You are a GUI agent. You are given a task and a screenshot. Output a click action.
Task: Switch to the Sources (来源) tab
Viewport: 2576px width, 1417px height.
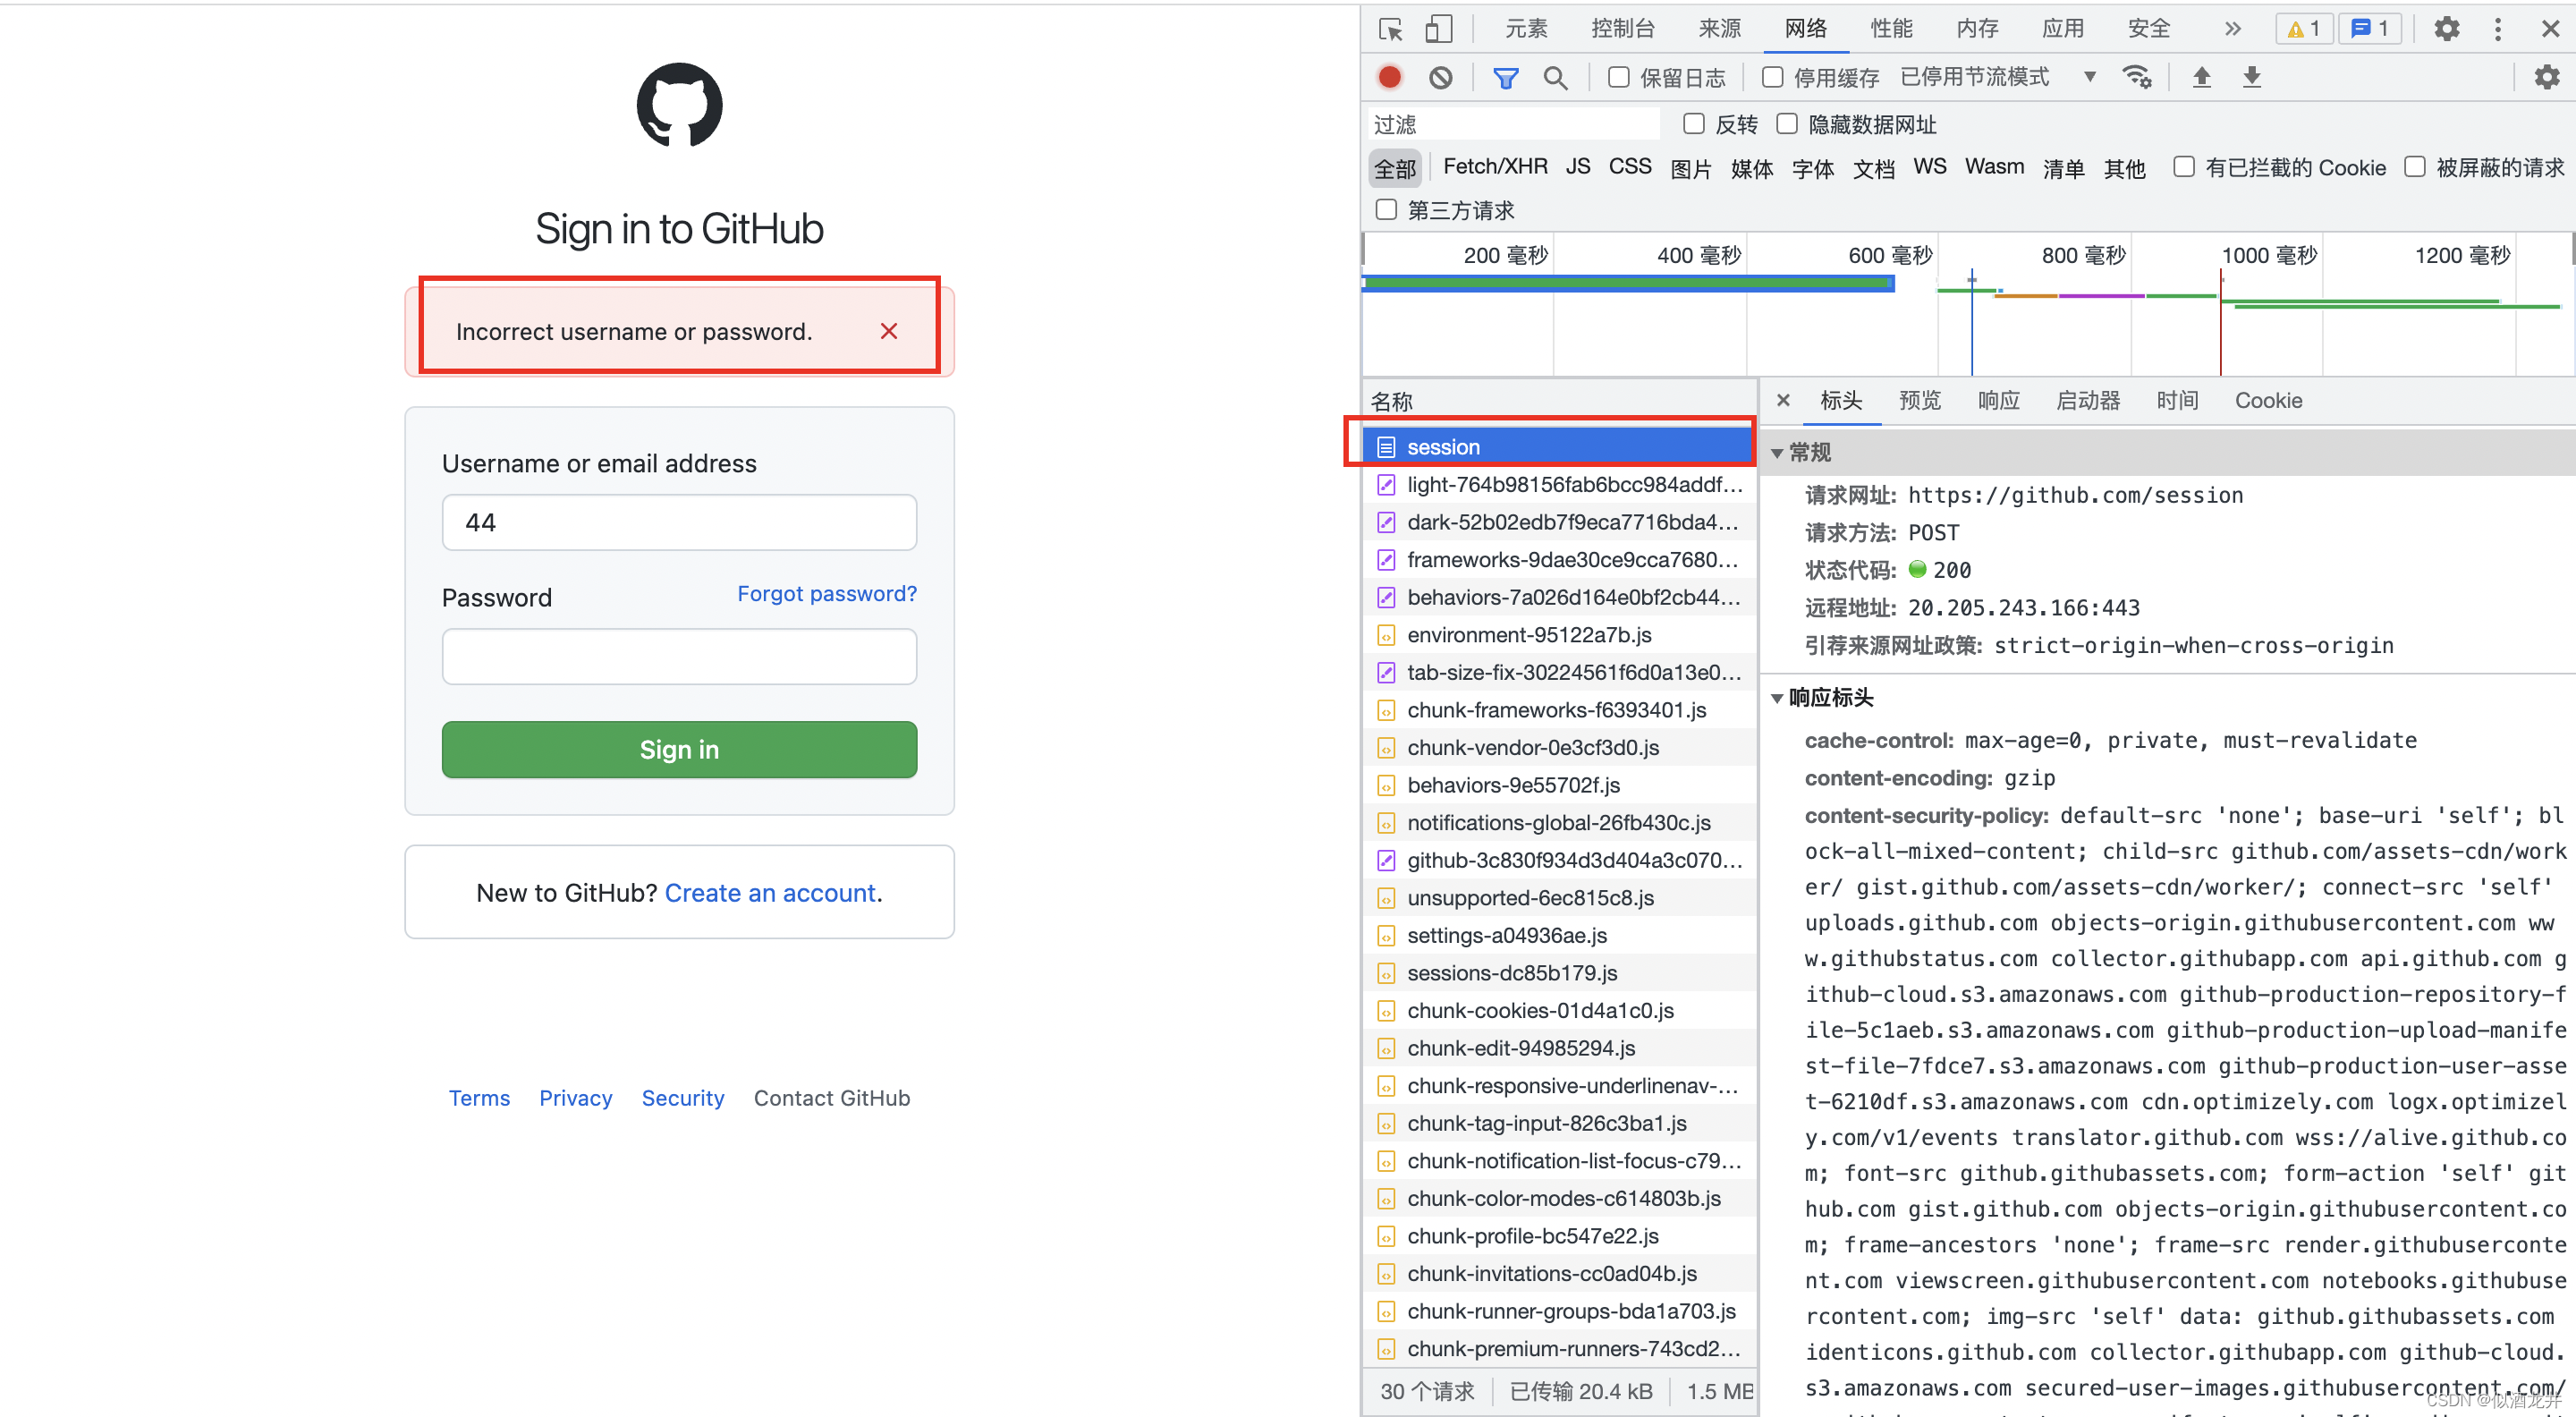click(1719, 29)
